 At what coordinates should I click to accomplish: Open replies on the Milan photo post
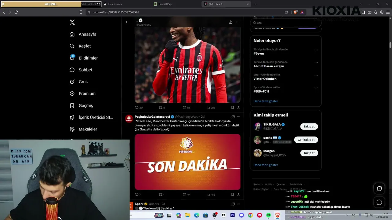coord(139,108)
